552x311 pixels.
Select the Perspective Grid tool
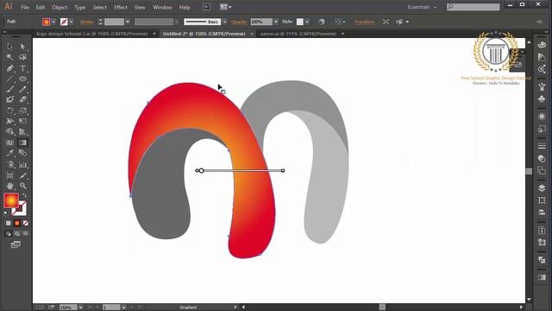click(x=23, y=131)
